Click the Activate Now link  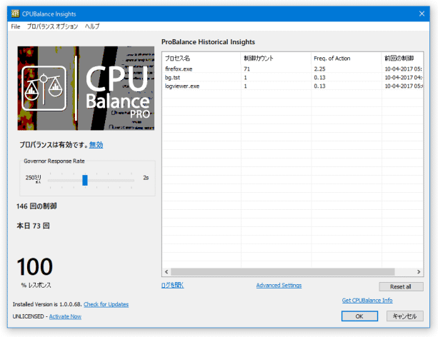coord(65,316)
